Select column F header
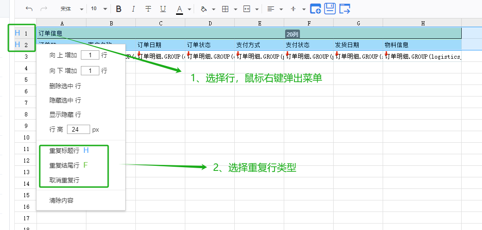 pyautogui.click(x=309, y=23)
